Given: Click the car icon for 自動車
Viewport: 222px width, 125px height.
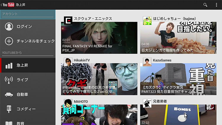Looking at the screenshot, I should click(x=9, y=94).
